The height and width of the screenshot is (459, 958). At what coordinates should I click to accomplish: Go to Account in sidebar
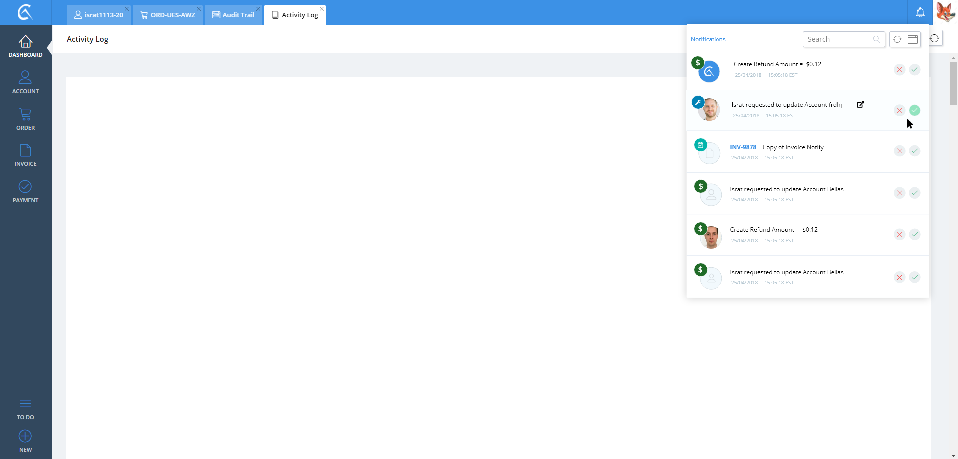click(x=25, y=82)
